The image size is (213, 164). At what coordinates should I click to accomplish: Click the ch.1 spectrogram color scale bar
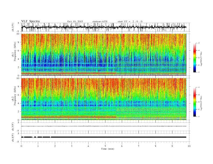point(195,58)
